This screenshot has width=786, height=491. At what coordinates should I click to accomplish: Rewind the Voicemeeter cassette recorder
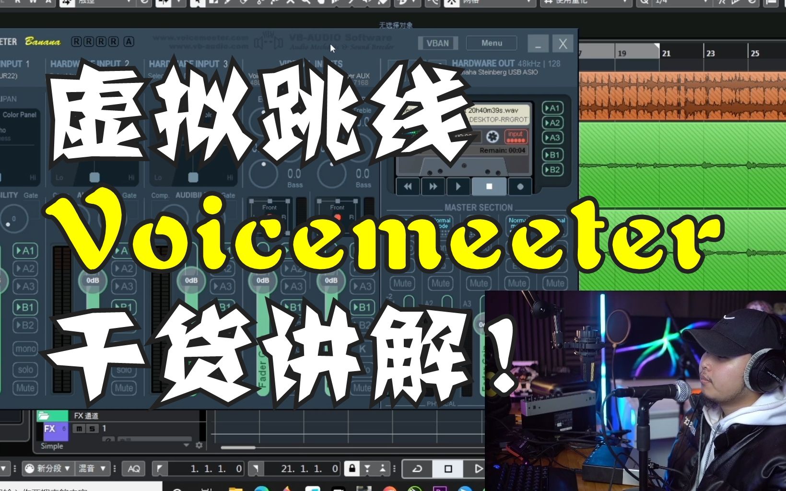408,187
